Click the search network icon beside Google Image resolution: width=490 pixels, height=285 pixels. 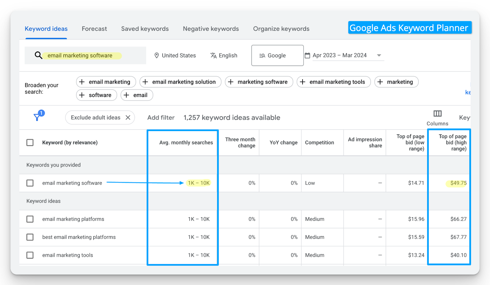tap(262, 55)
